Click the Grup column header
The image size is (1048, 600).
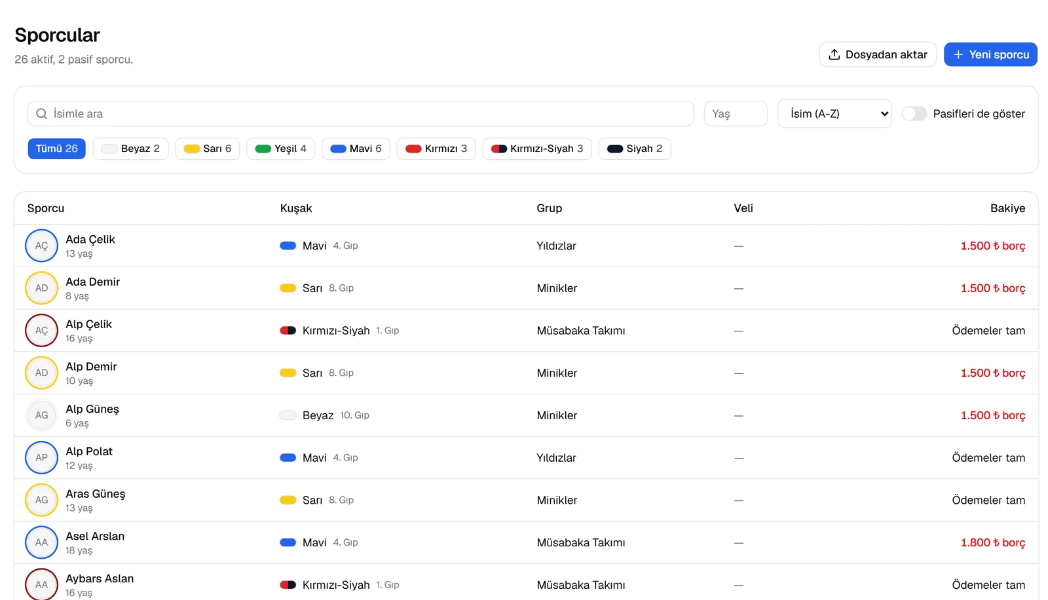tap(550, 208)
